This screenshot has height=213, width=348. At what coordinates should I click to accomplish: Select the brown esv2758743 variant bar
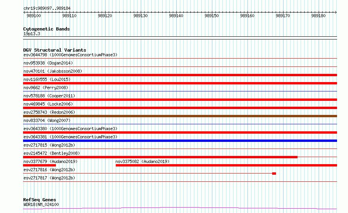pos(180,116)
